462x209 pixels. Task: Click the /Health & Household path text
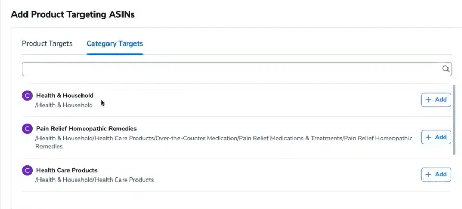click(64, 105)
